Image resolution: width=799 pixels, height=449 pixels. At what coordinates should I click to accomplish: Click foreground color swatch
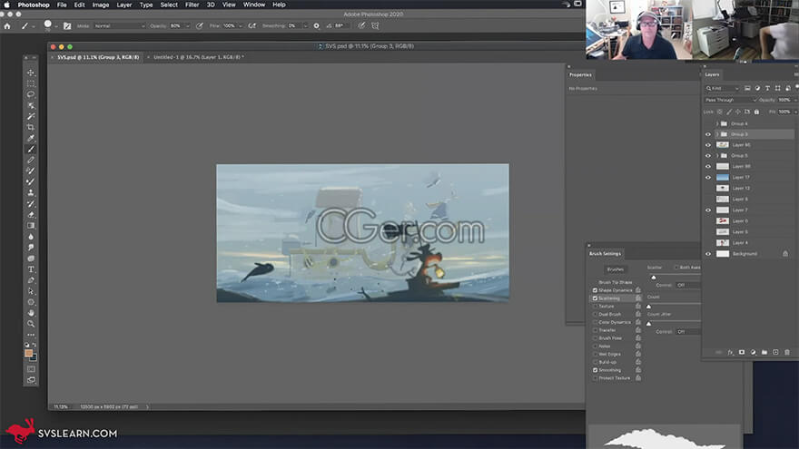[28, 353]
